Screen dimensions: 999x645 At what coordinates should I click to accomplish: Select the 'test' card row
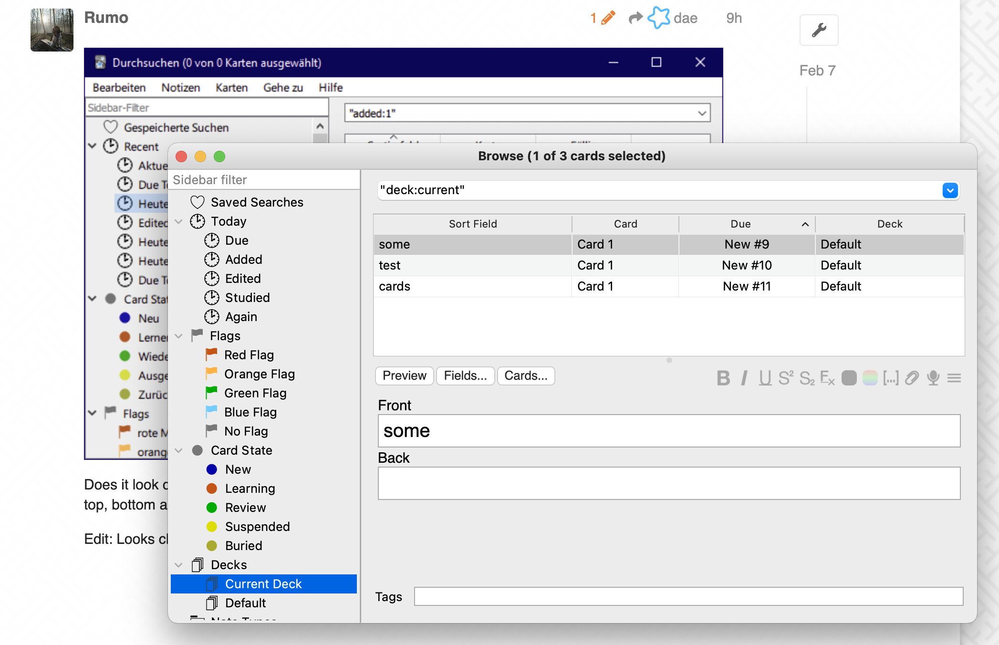point(669,265)
